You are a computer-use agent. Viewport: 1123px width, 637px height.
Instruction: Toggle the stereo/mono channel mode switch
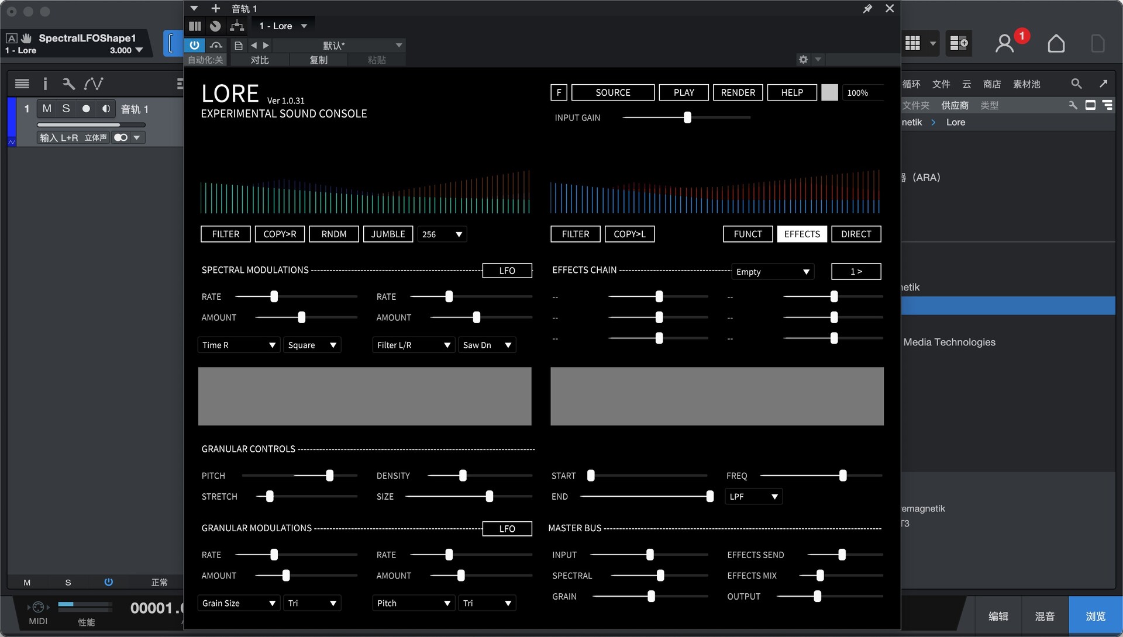120,137
